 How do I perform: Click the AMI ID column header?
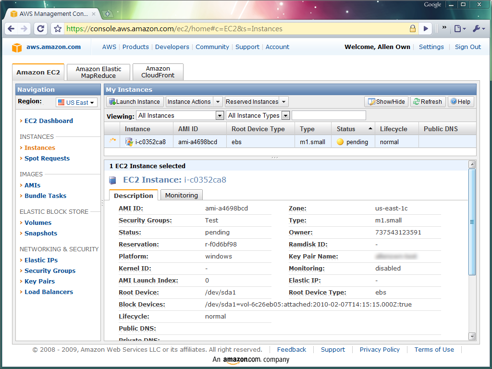(200, 129)
